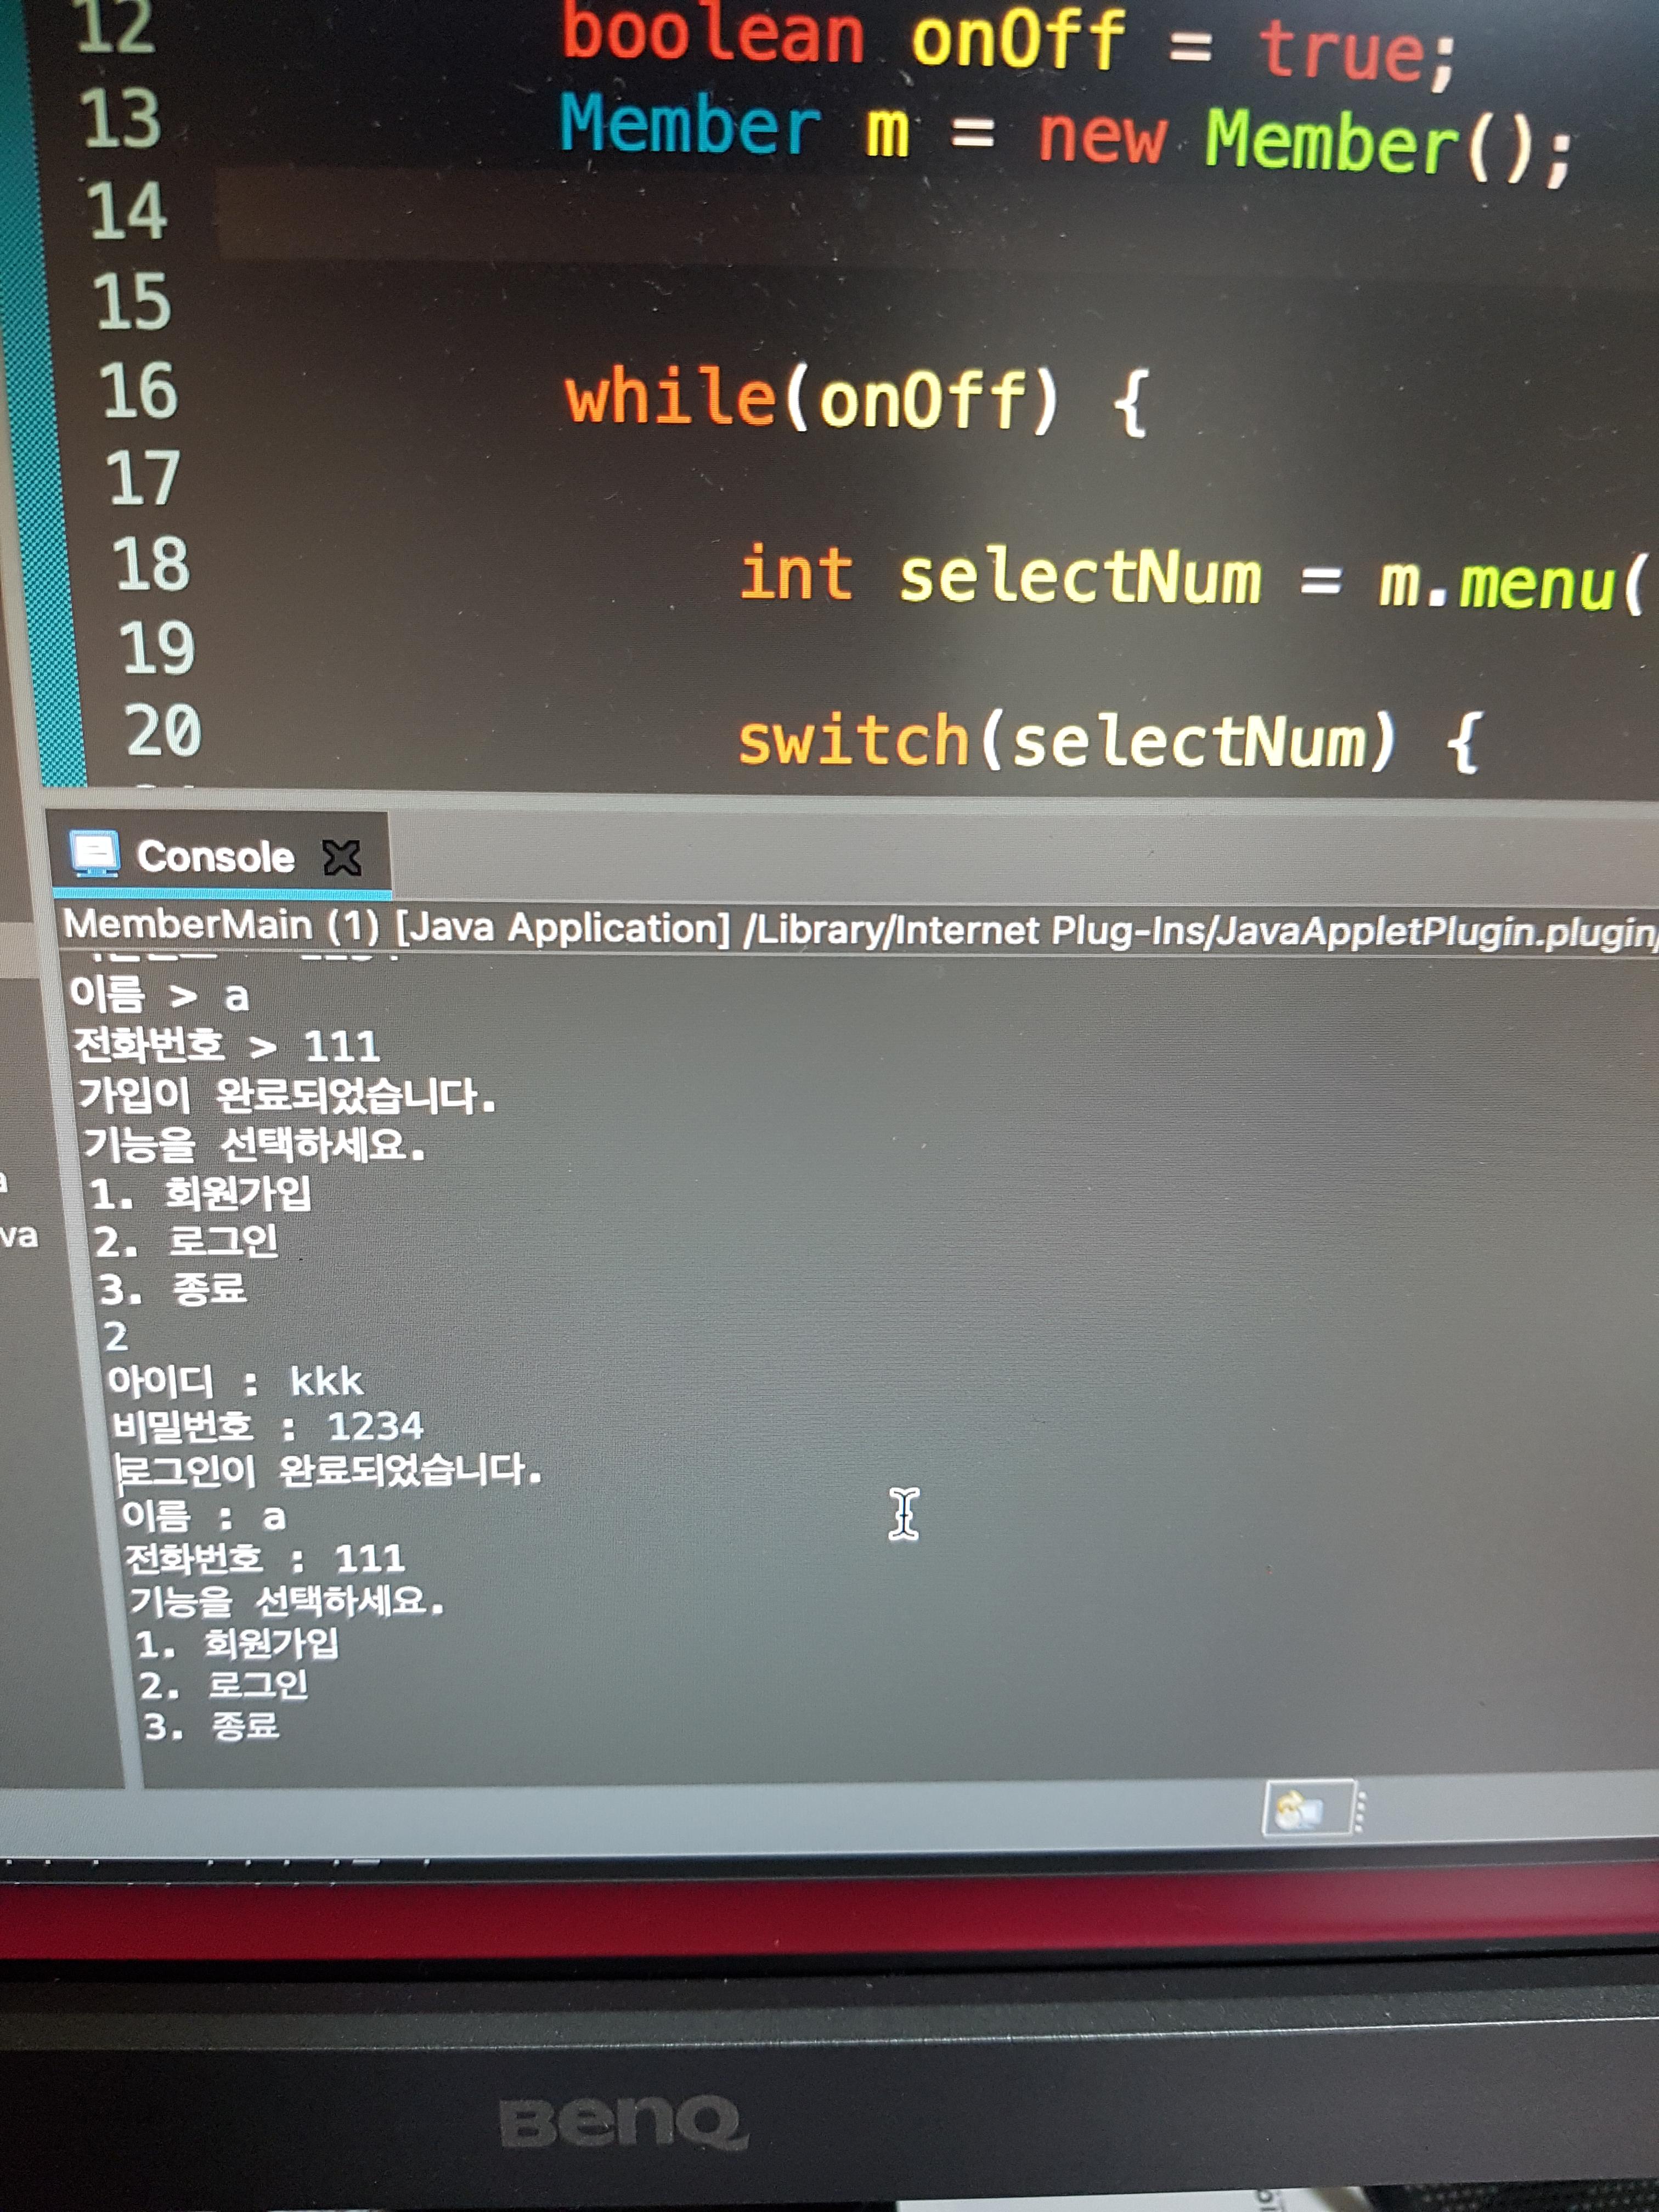Click the '가입이 완료되었습니다.' console output line
The height and width of the screenshot is (2212, 1659).
(x=286, y=1096)
